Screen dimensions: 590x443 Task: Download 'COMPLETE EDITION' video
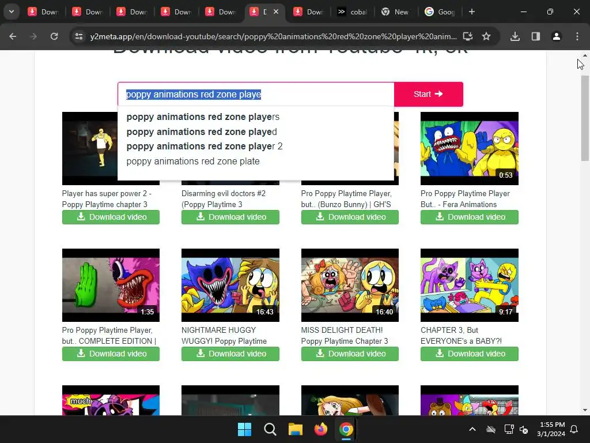[x=111, y=354]
